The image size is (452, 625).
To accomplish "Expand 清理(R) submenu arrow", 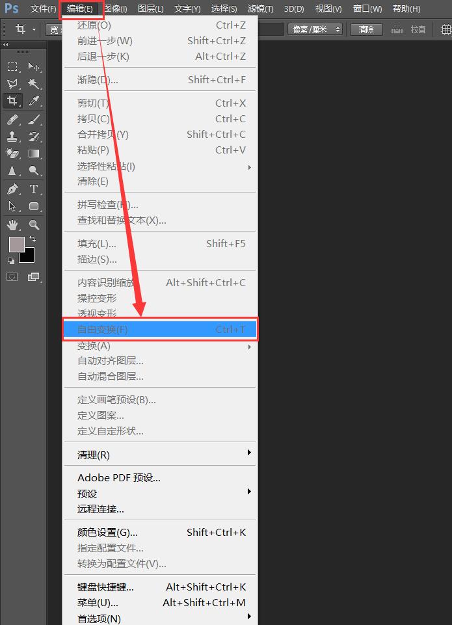I will (x=250, y=453).
